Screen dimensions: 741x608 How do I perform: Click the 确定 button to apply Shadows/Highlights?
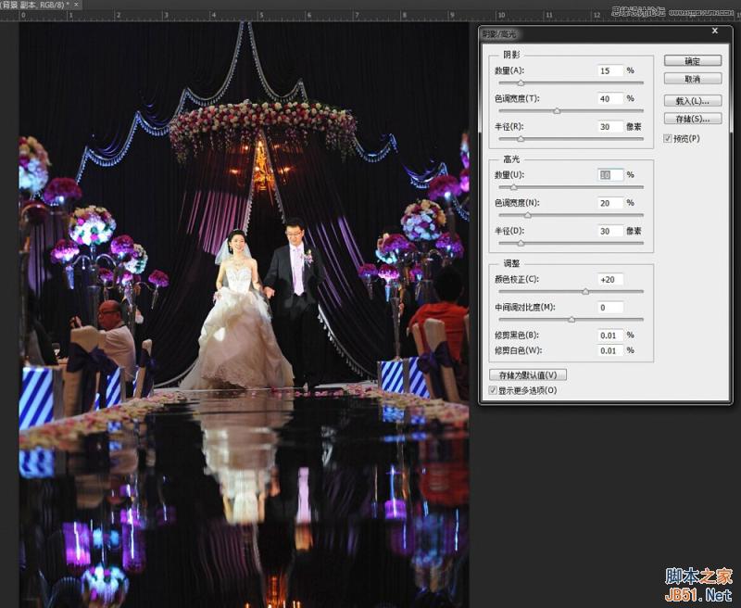point(692,59)
